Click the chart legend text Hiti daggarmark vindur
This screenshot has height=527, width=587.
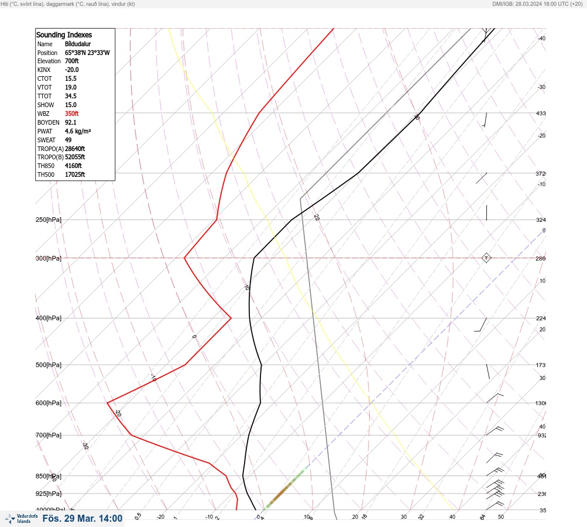[x=68, y=4]
